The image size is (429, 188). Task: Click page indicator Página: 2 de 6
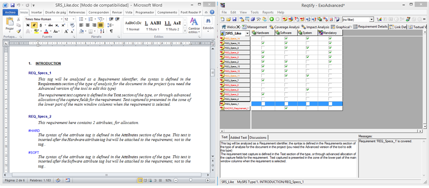14,180
